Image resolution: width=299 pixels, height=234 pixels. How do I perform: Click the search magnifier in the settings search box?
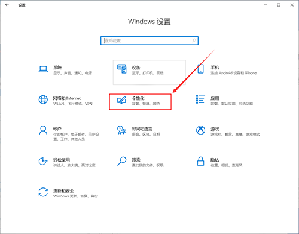point(194,41)
